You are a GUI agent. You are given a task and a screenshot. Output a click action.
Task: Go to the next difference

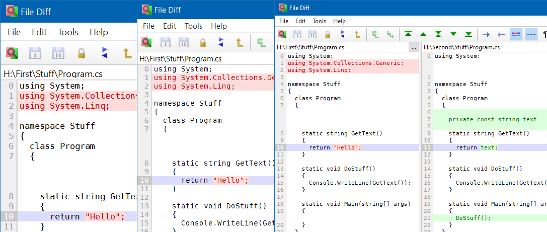pos(453,34)
